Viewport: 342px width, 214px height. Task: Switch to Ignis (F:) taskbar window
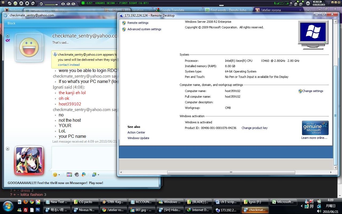255,202
